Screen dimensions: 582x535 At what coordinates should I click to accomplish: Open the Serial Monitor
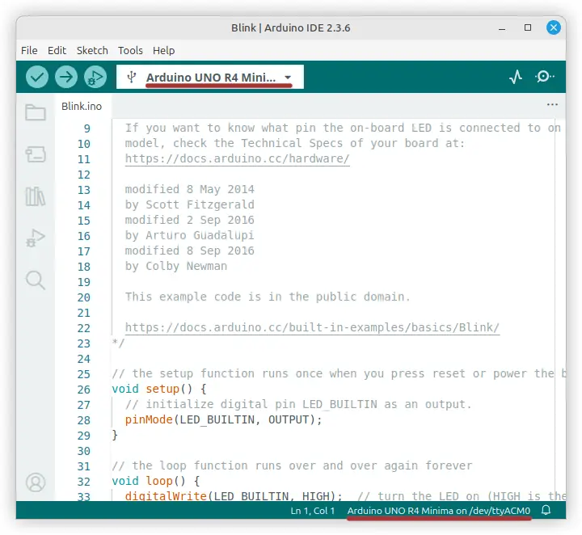click(x=545, y=77)
